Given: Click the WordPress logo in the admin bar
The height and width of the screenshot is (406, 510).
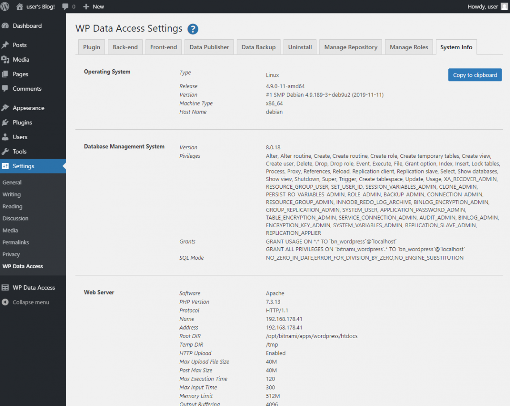Looking at the screenshot, I should [5, 6].
